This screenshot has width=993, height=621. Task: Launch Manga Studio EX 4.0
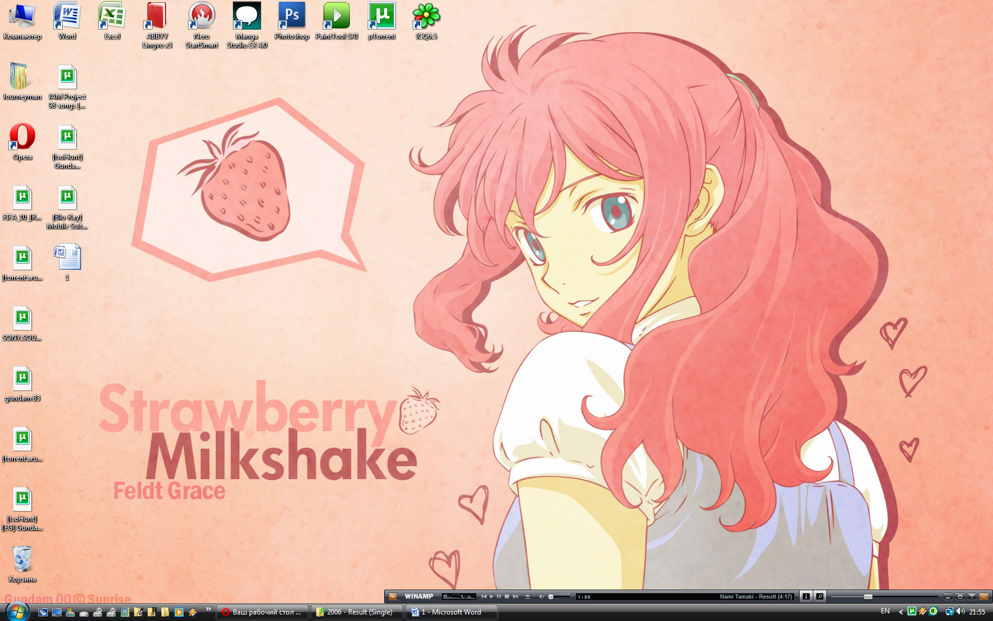click(x=246, y=25)
